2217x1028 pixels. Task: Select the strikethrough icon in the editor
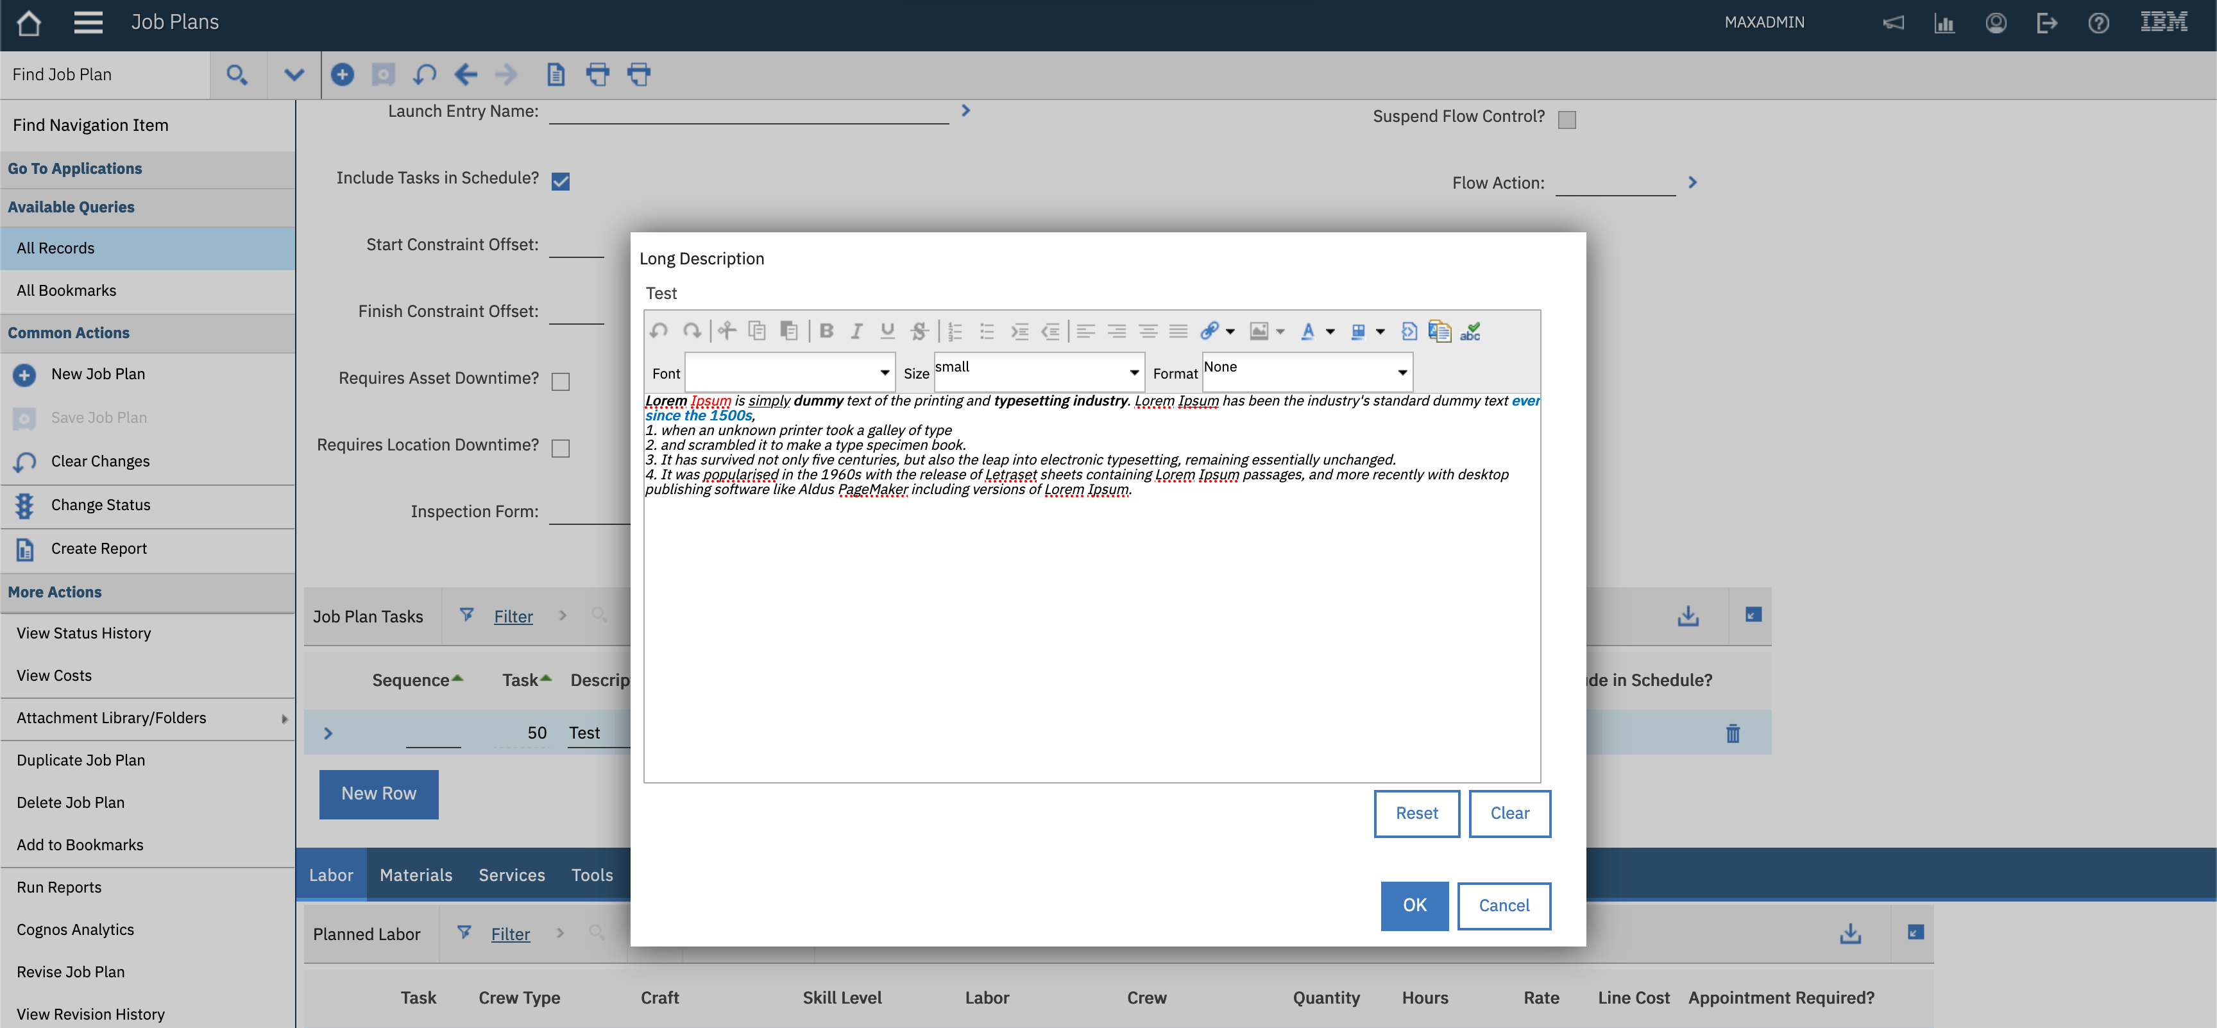click(919, 330)
